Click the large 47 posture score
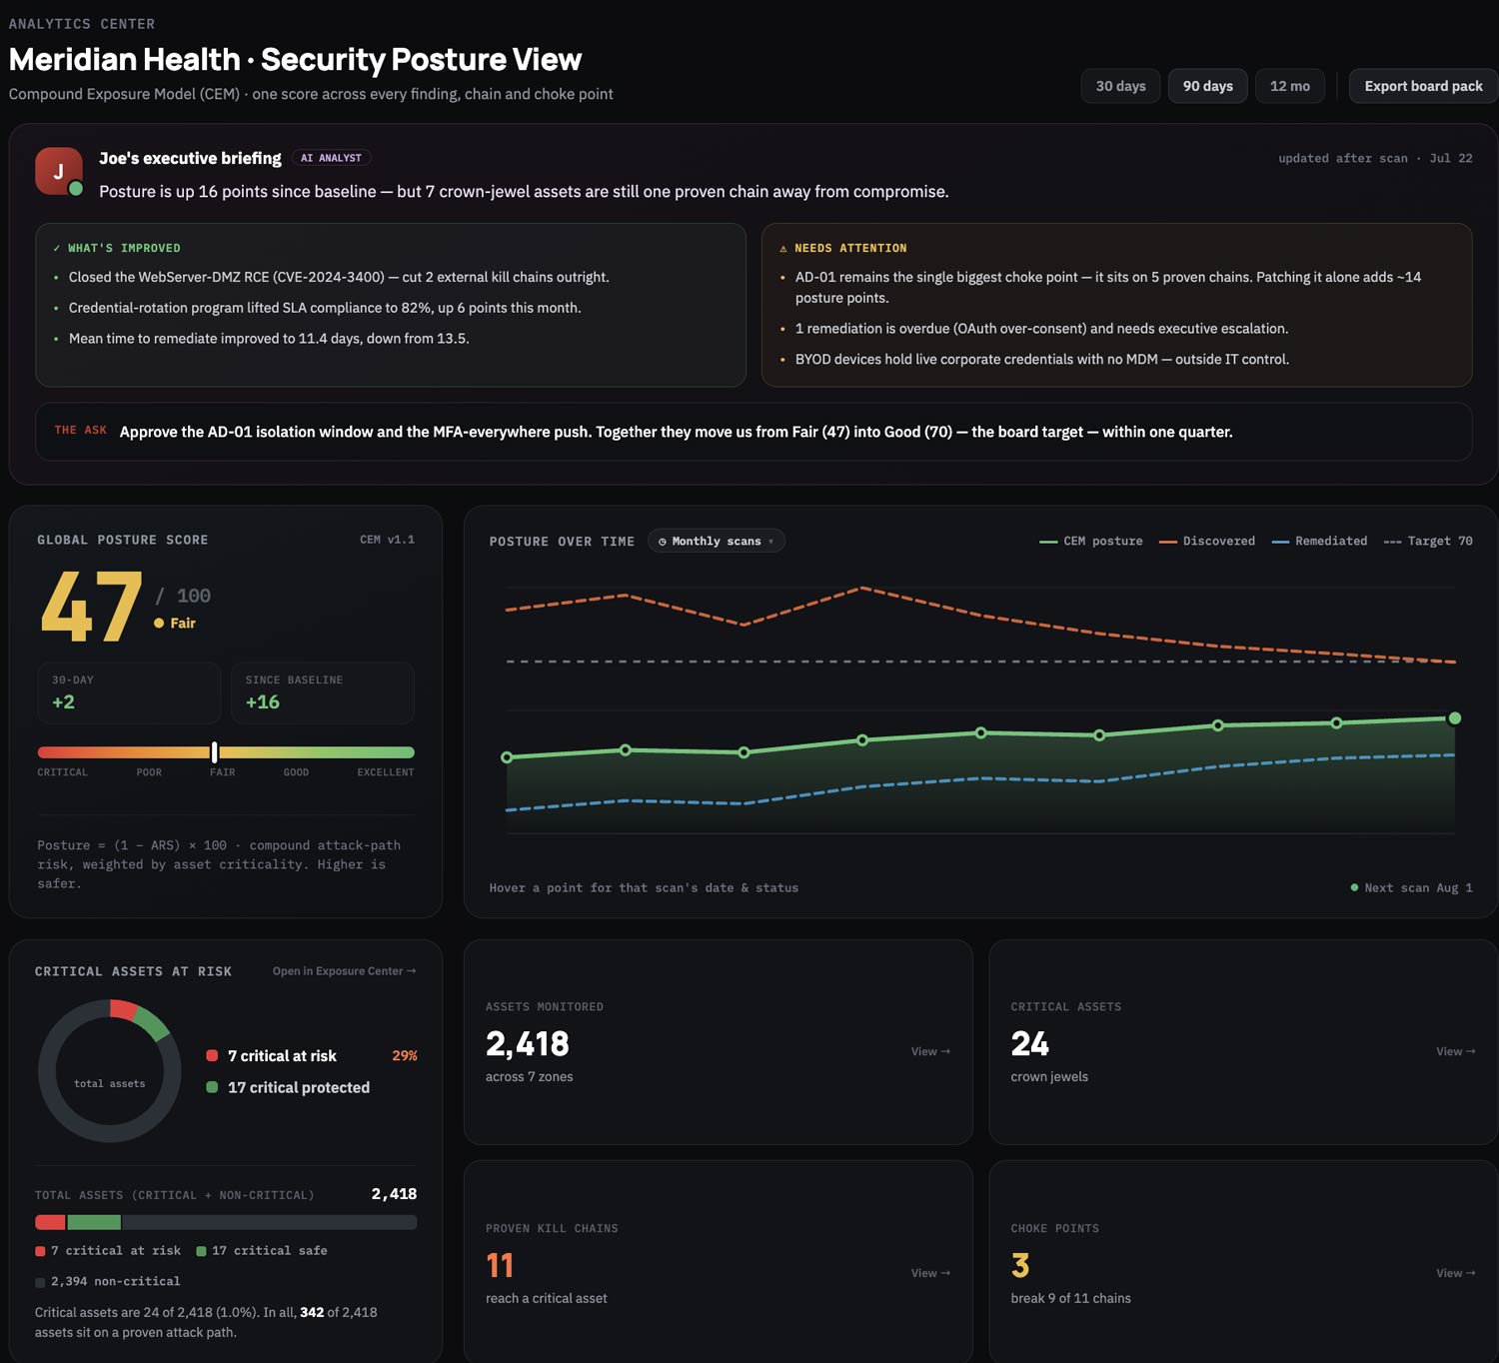The width and height of the screenshot is (1499, 1363). [91, 606]
